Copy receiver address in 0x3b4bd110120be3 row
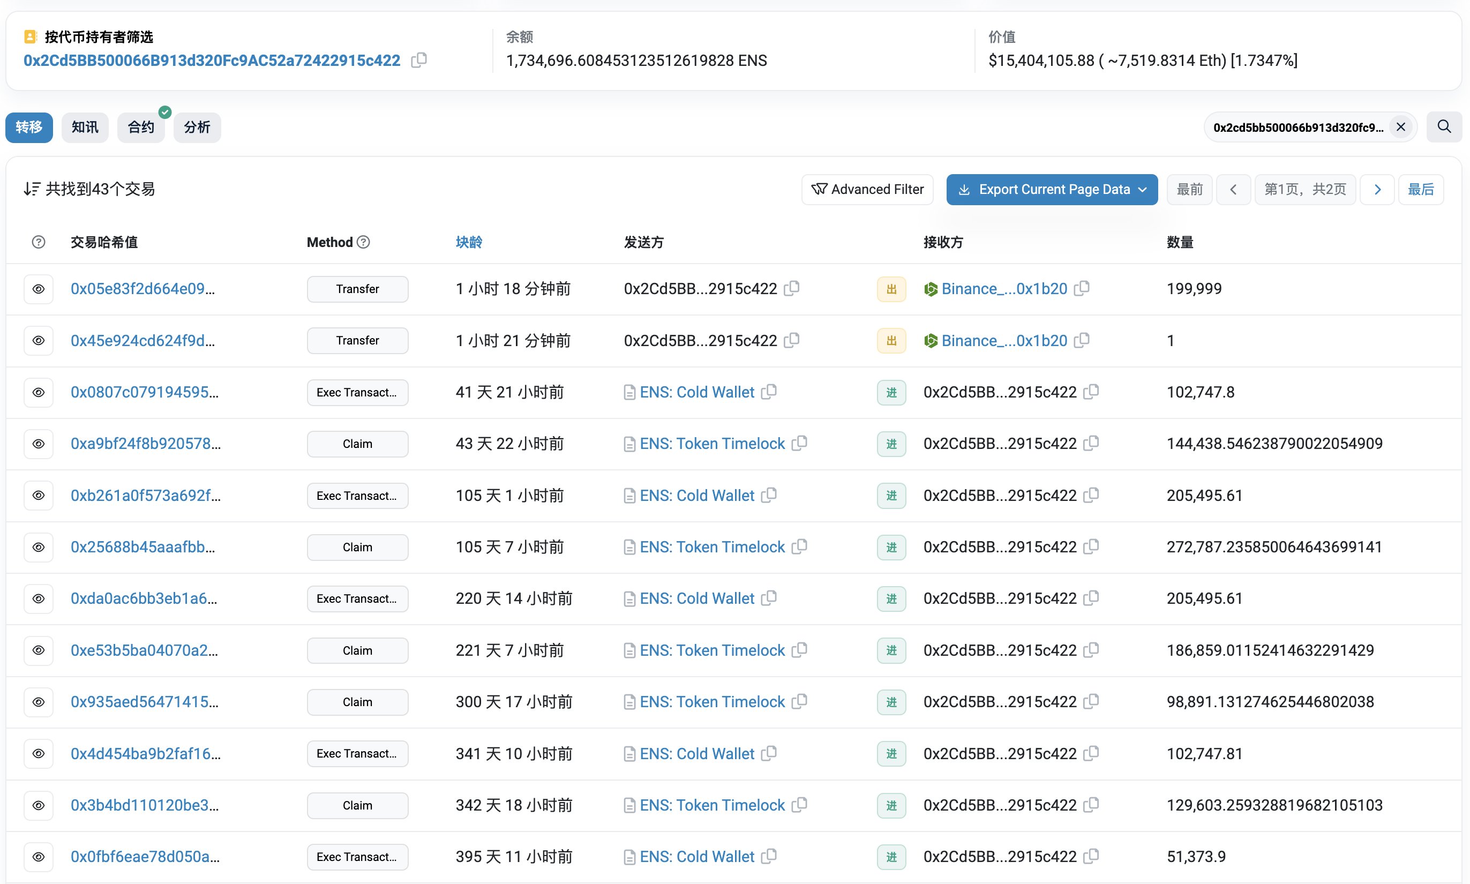The image size is (1470, 884). [1091, 805]
